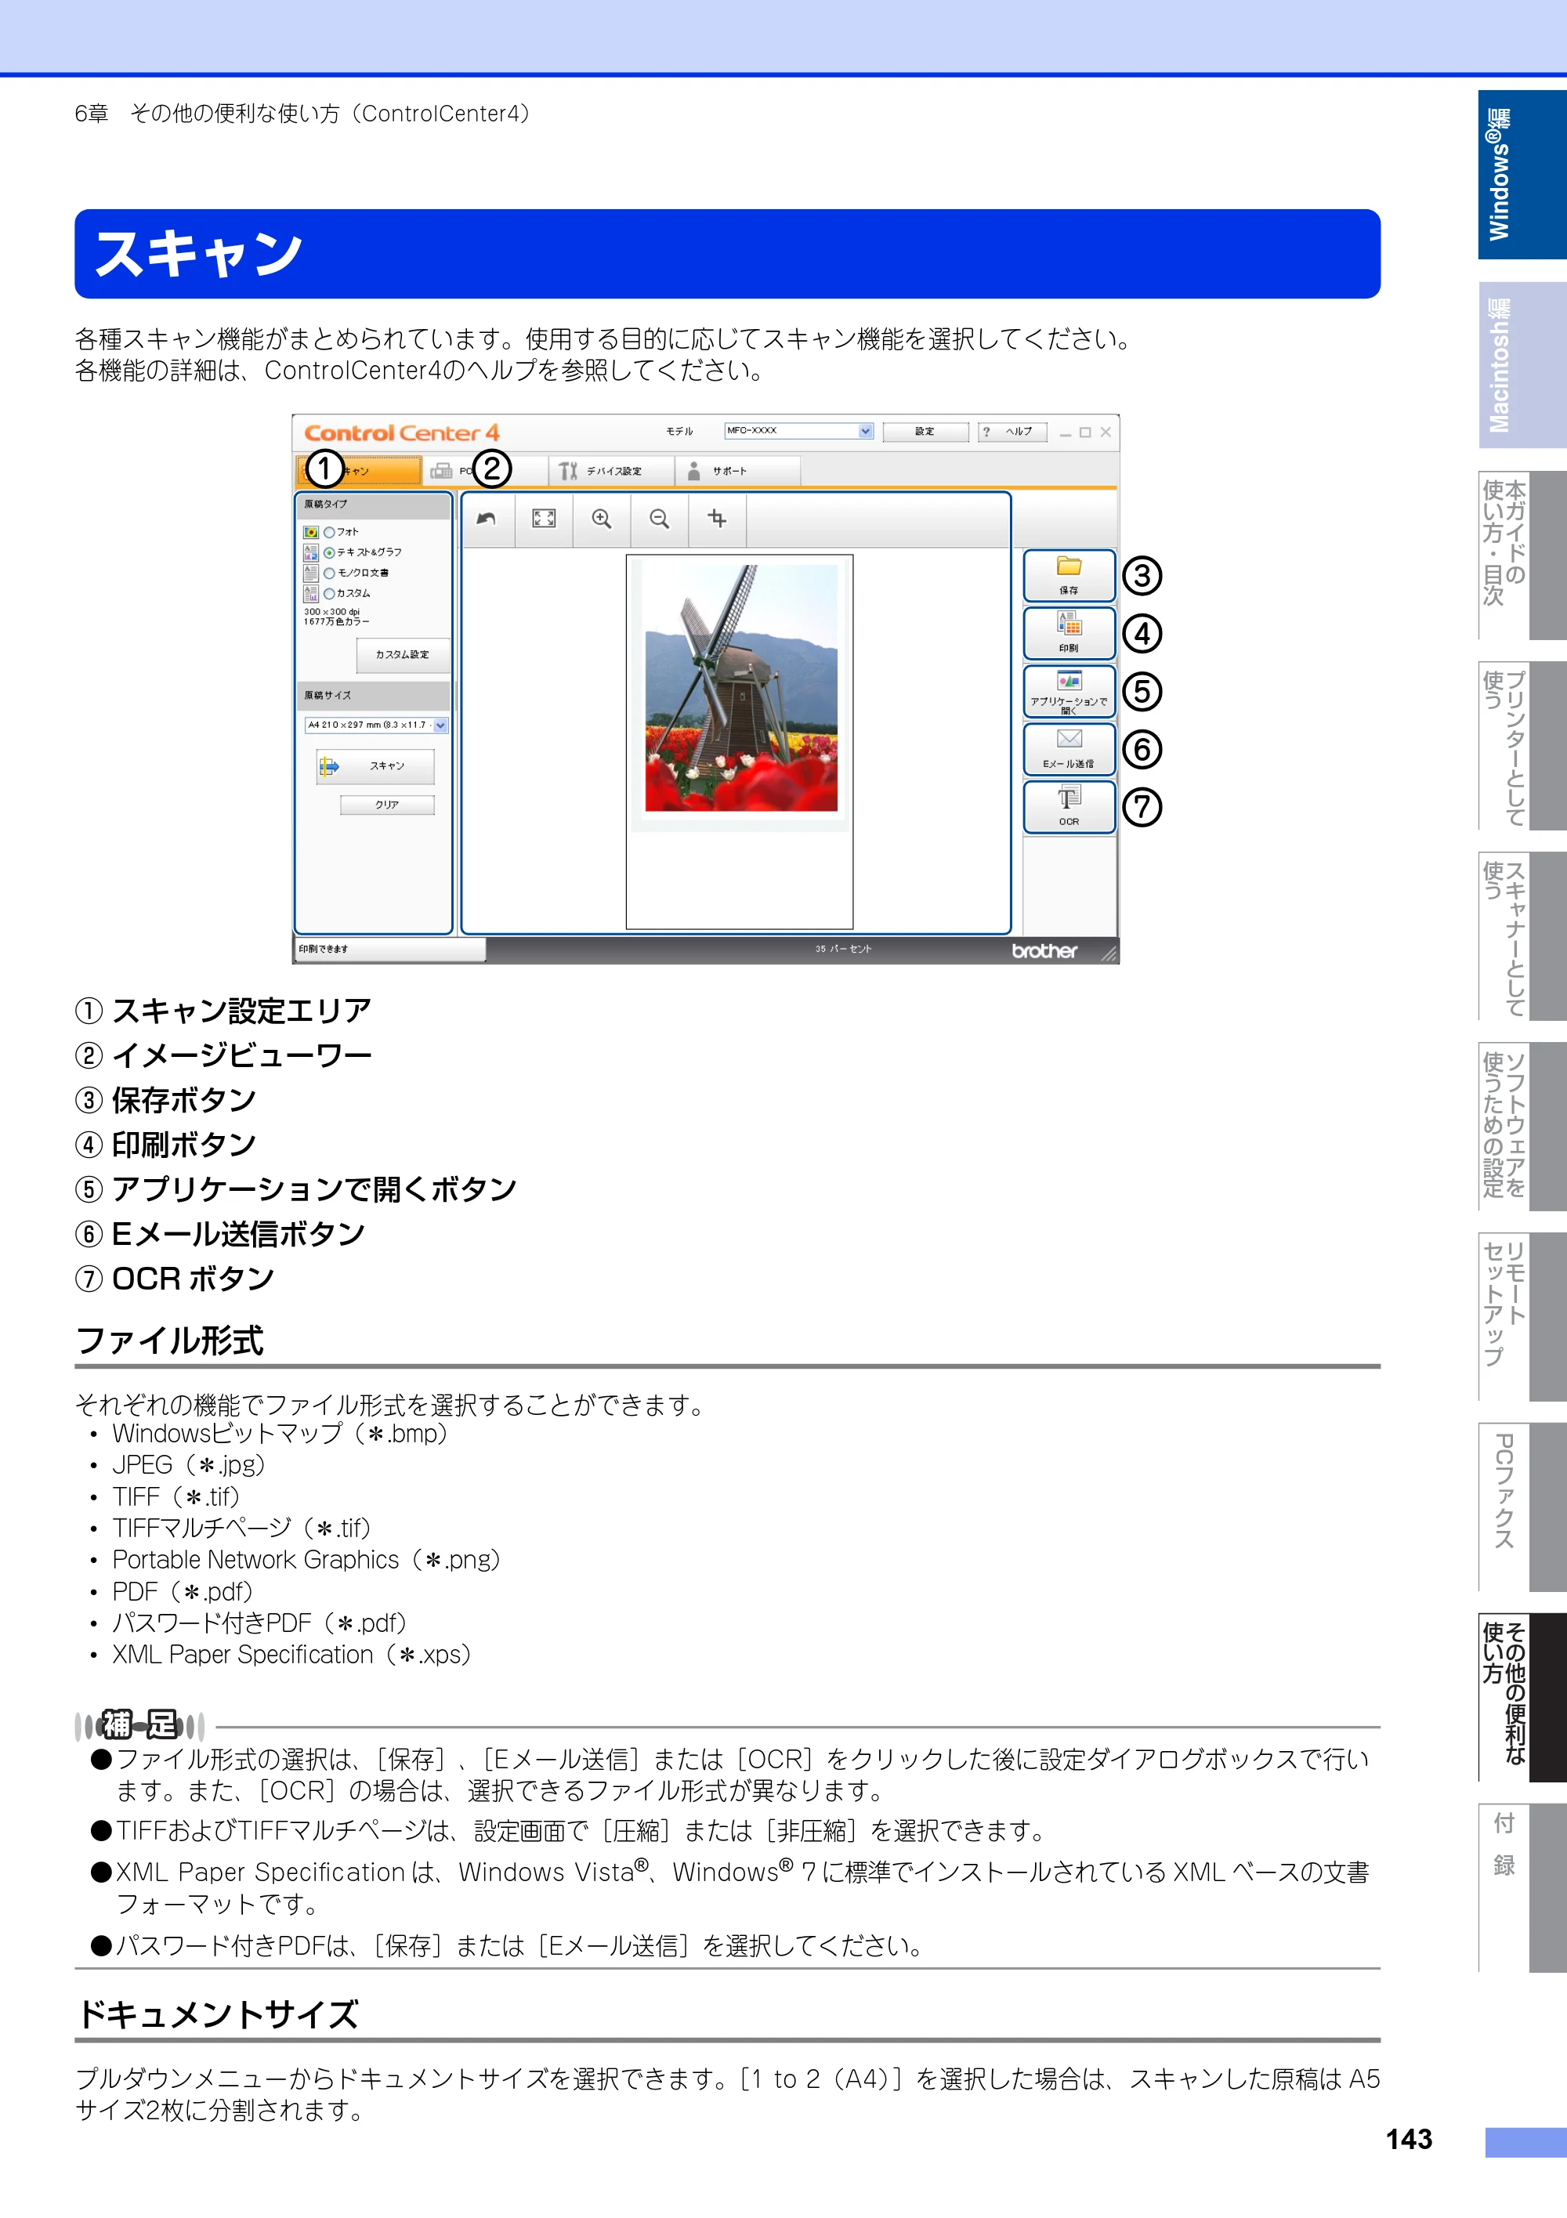1567x2218 pixels.
Task: Select the orange スキャン tab
Action: tap(358, 472)
